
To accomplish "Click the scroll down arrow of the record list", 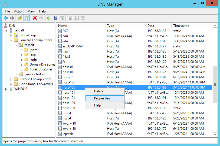I will (x=215, y=134).
